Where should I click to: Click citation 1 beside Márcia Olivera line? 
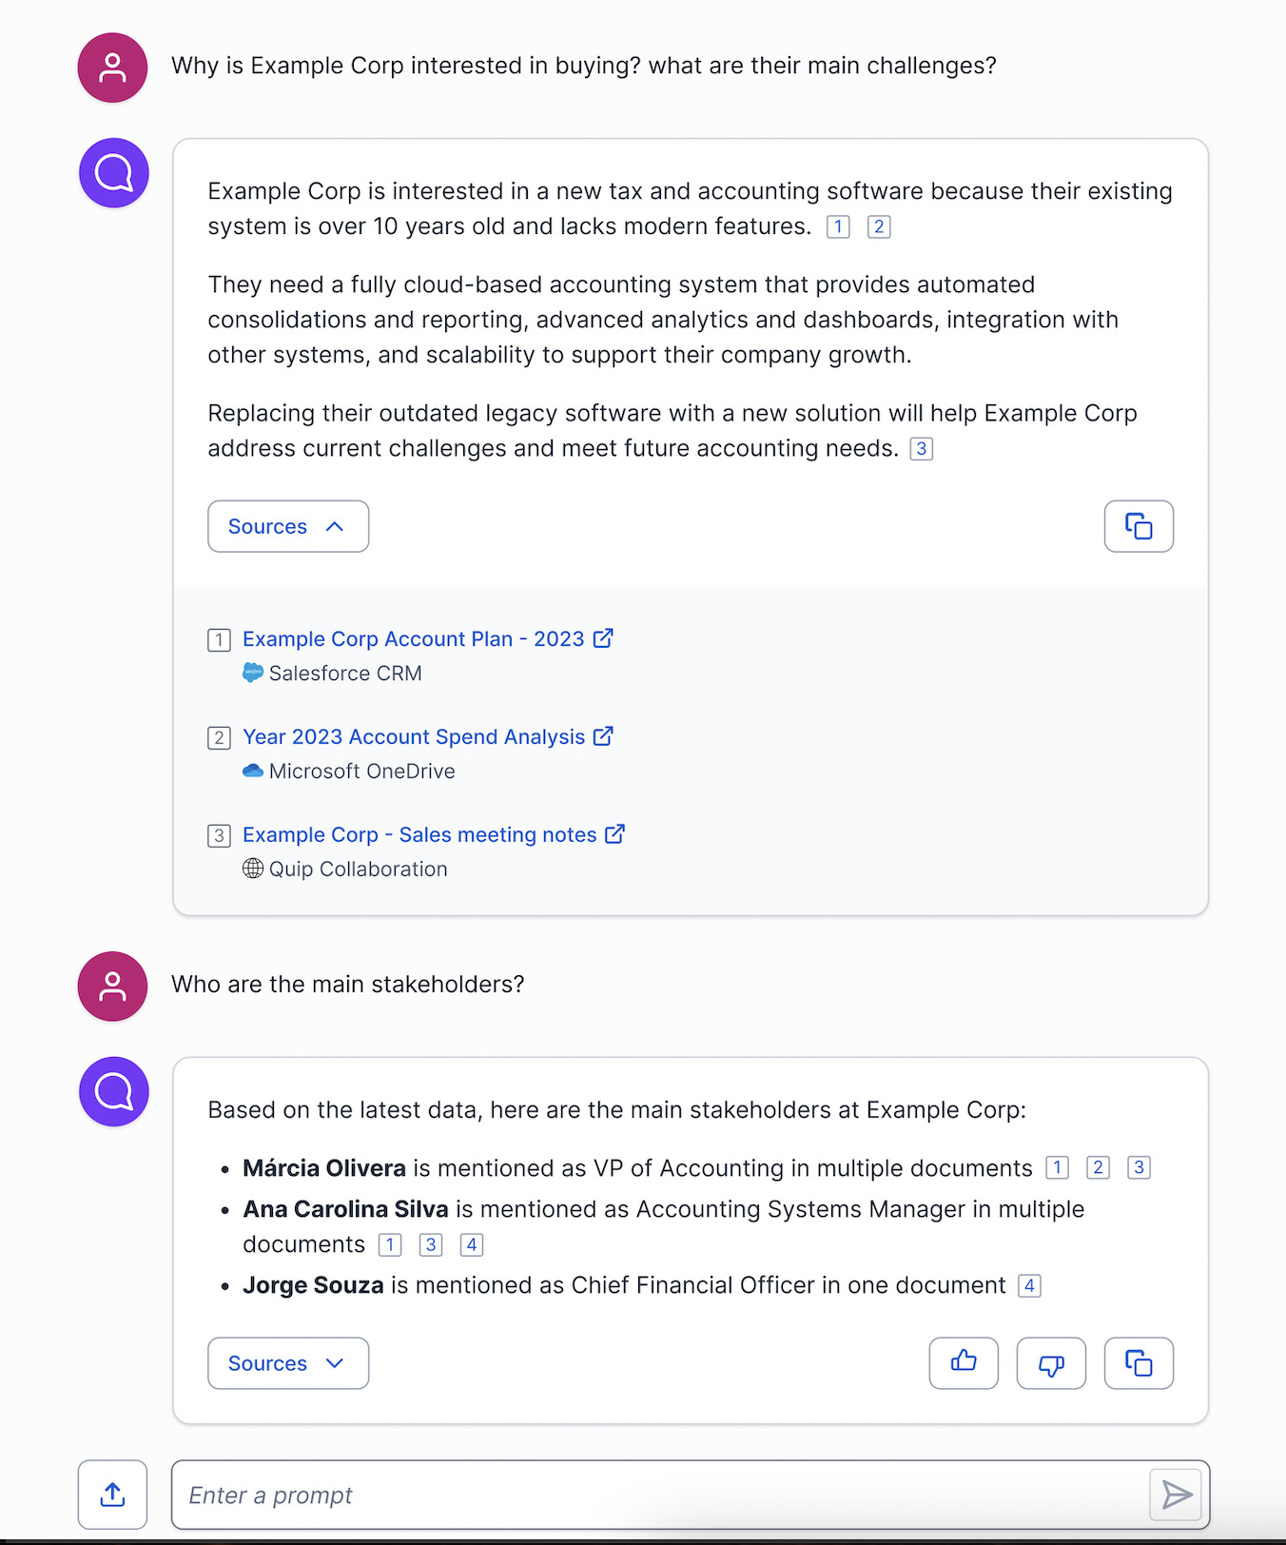(1057, 1167)
